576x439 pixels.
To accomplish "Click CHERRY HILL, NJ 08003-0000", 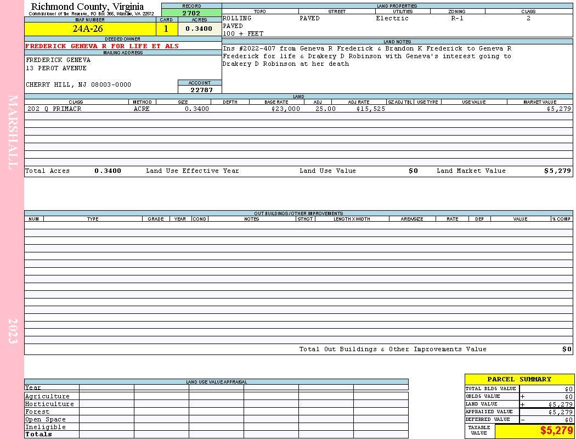I will 78,85.
